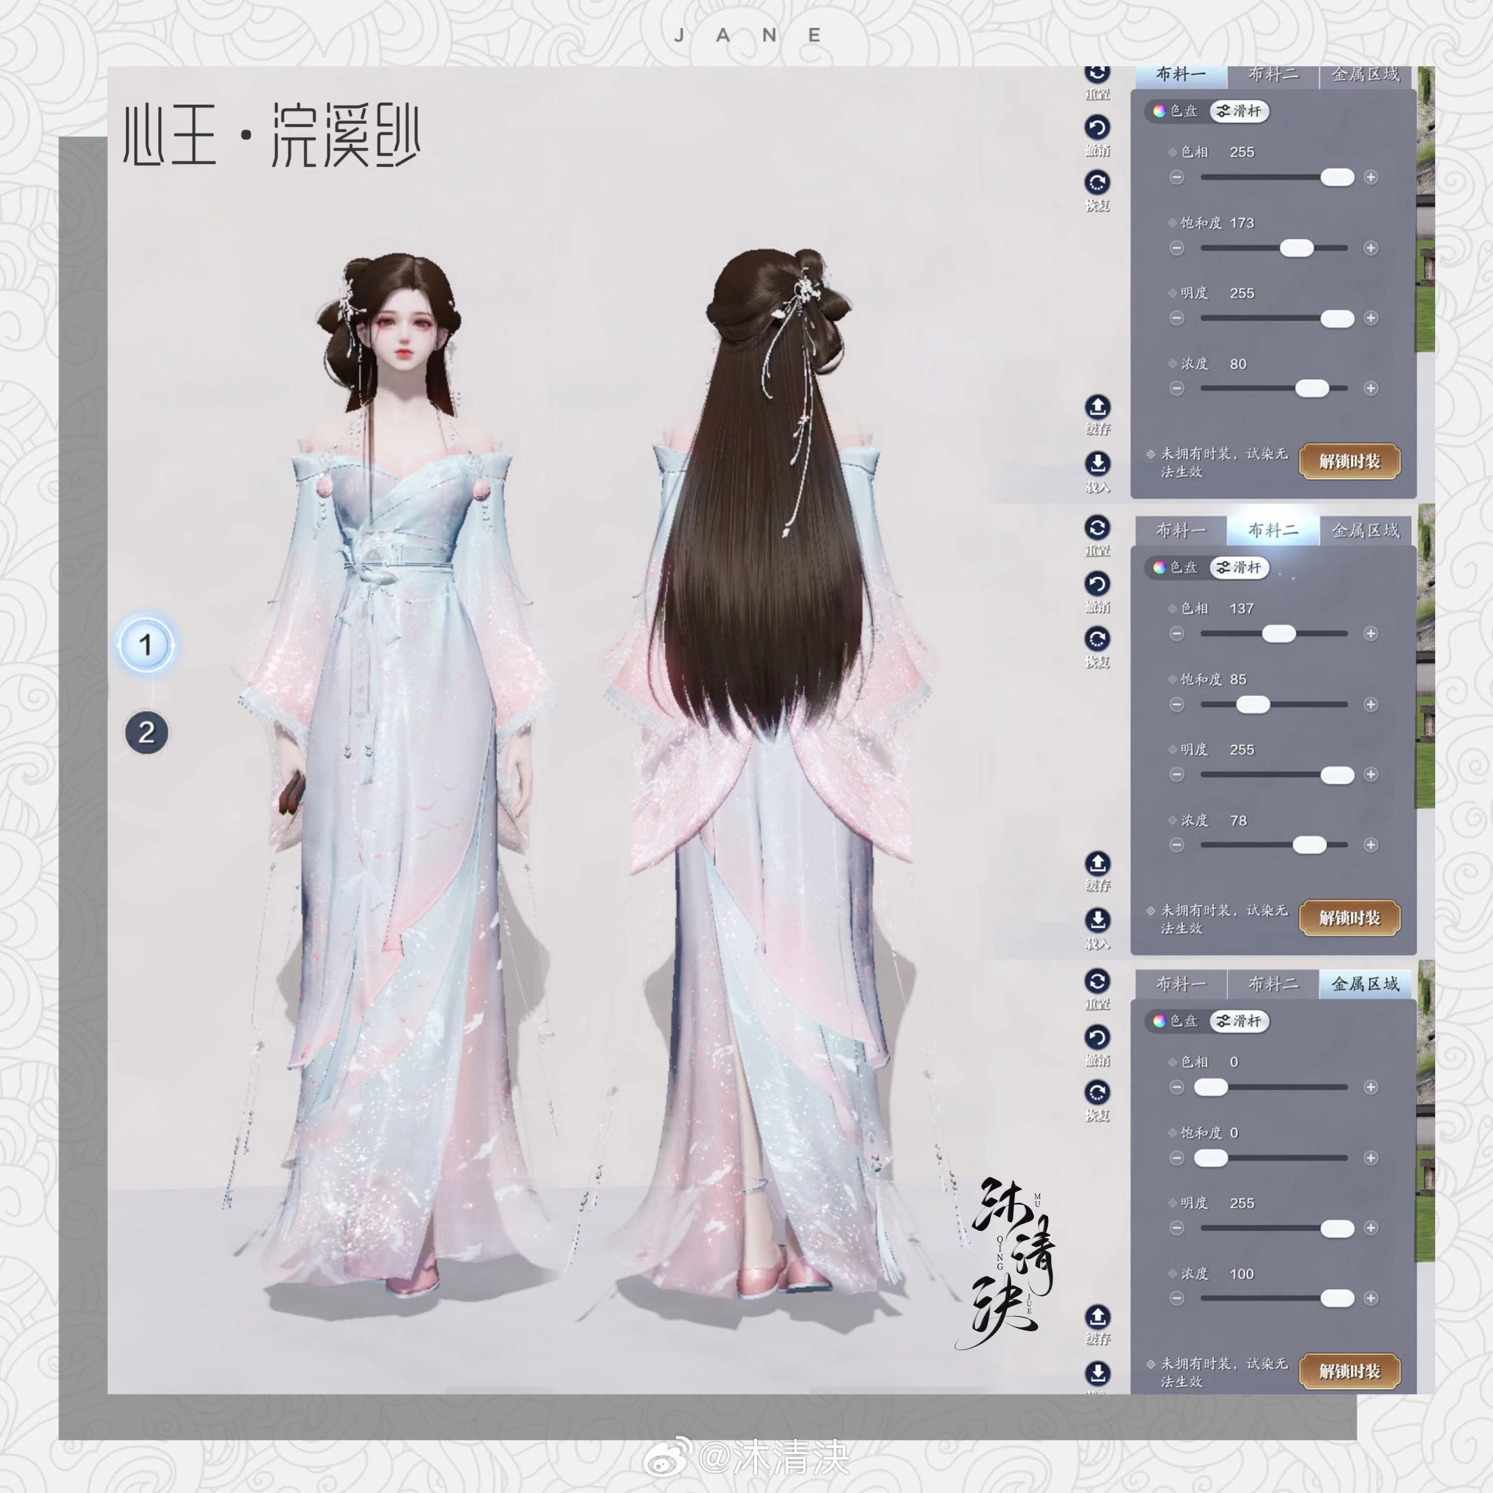Decrease 色相 255 with minus button
The image size is (1493, 1493).
(1177, 178)
